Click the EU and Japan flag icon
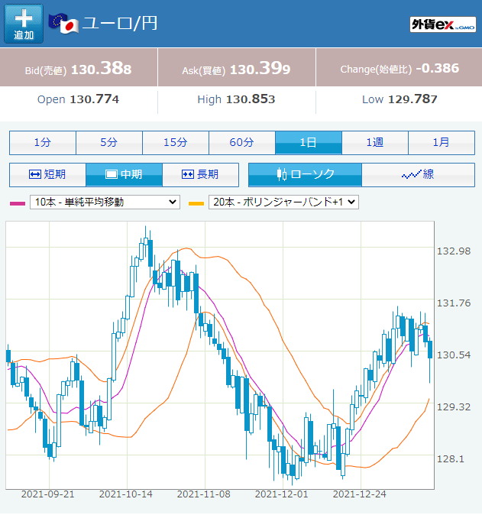482x515 pixels. point(63,24)
